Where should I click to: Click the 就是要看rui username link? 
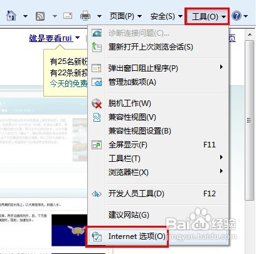pos(51,38)
